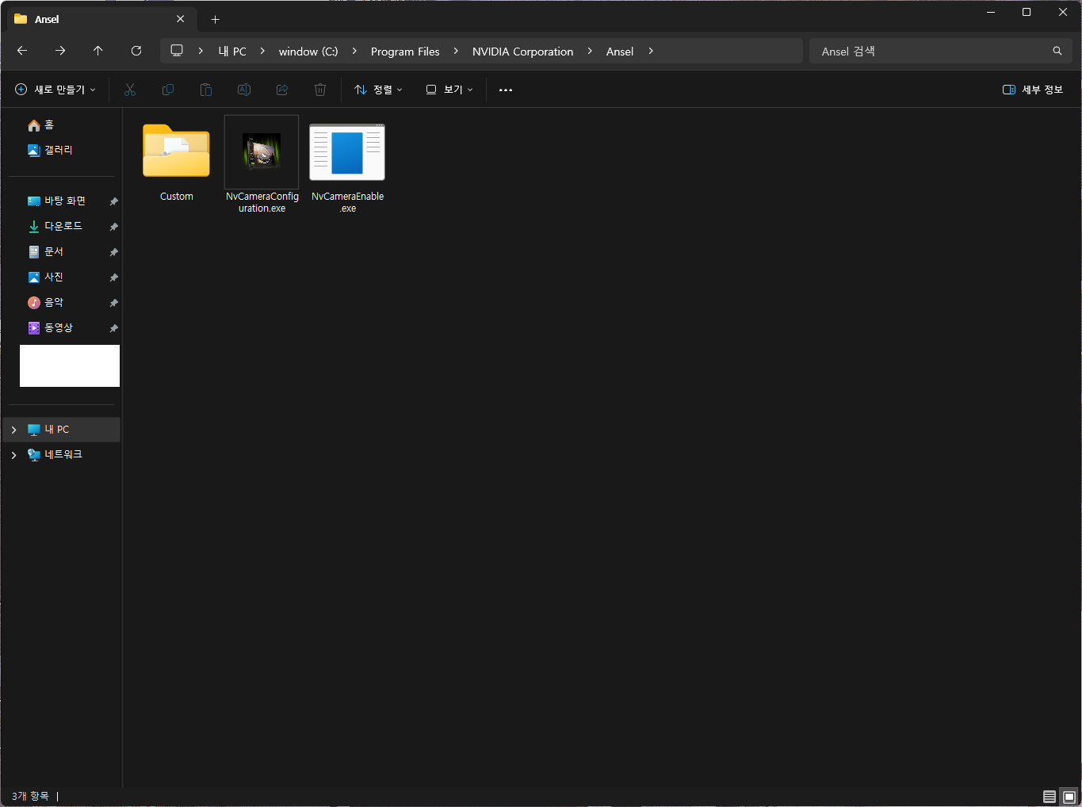Image resolution: width=1082 pixels, height=807 pixels.
Task: Click the Paste clipboard icon
Action: 206,90
